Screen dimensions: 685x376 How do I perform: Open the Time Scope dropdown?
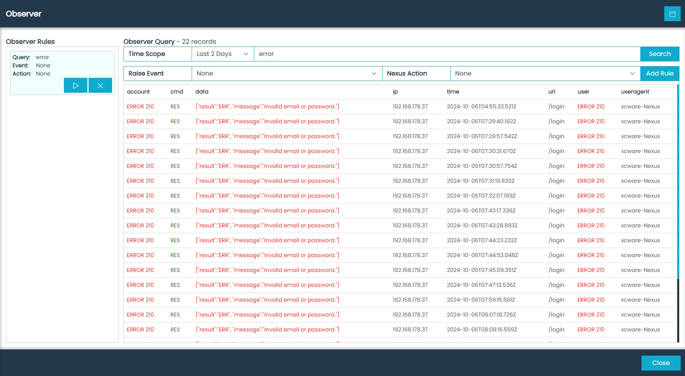(222, 54)
